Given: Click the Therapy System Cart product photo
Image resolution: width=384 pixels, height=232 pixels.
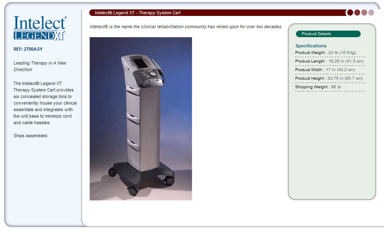Looking at the screenshot, I should [x=141, y=119].
